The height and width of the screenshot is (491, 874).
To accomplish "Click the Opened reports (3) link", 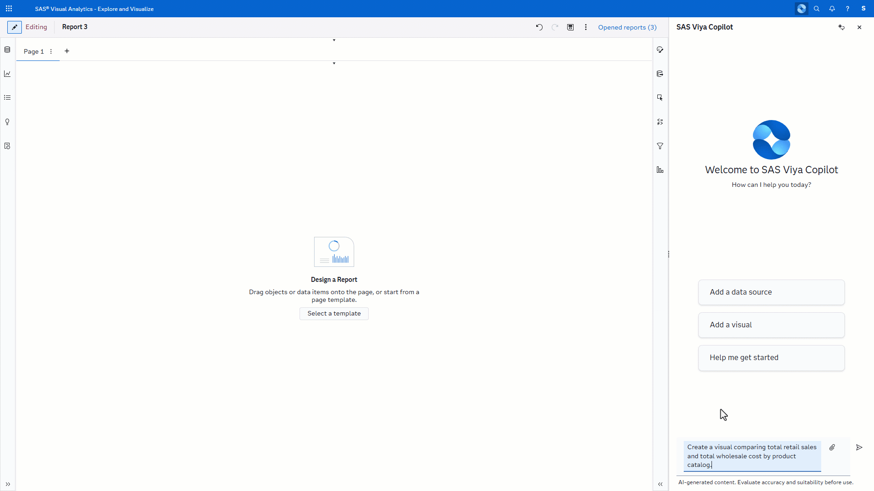I will 627,27.
